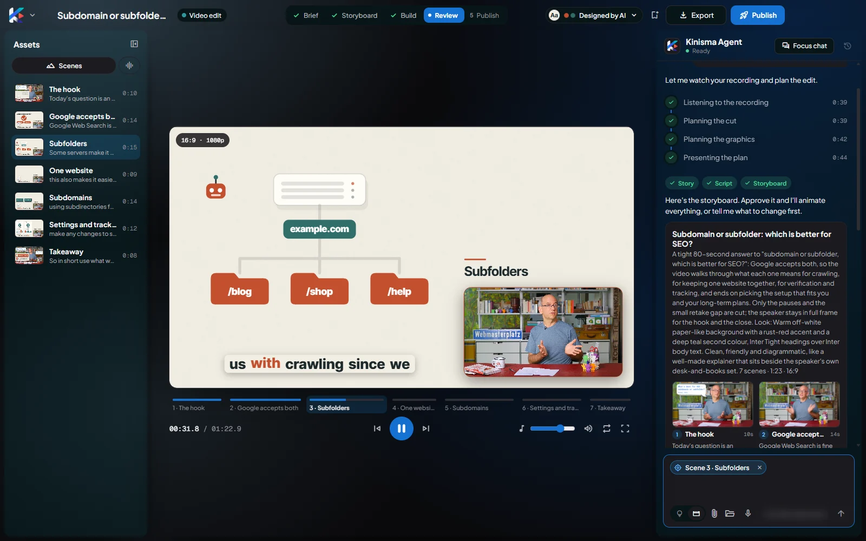Open the folder browse icon in chat
Screen dimensions: 866x541
[x=730, y=513]
